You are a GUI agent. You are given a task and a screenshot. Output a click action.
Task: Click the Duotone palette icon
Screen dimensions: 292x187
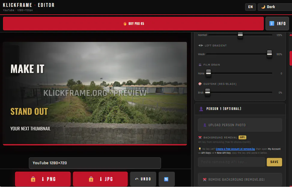click(x=200, y=84)
